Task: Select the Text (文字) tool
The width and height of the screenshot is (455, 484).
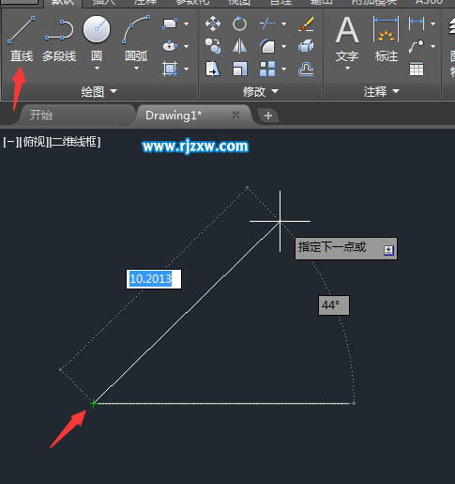Action: [347, 39]
